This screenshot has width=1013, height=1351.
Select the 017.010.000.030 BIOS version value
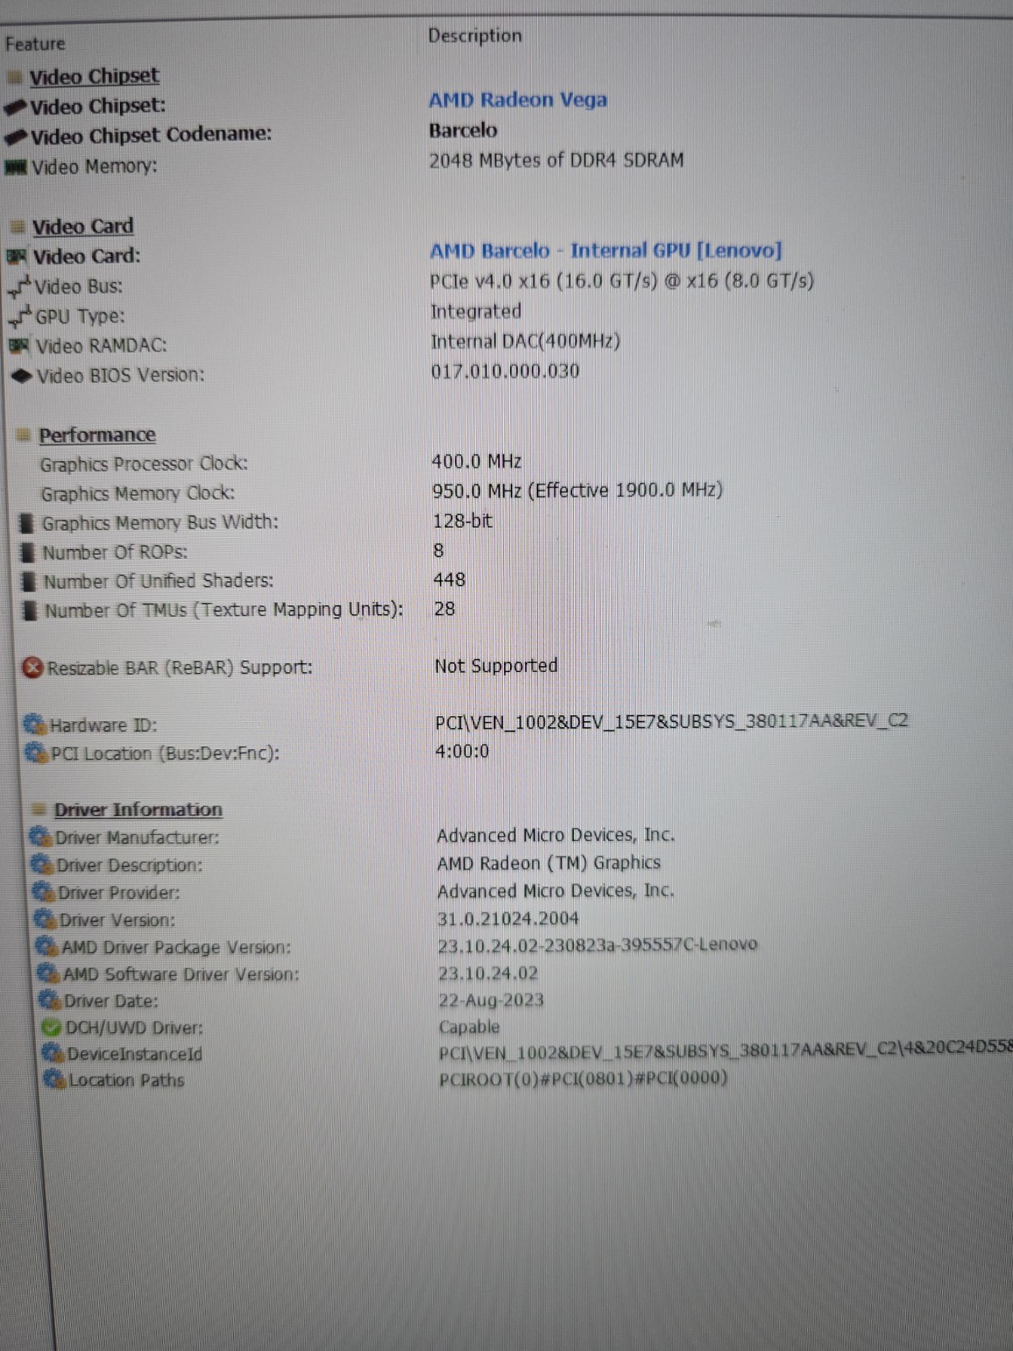[505, 372]
